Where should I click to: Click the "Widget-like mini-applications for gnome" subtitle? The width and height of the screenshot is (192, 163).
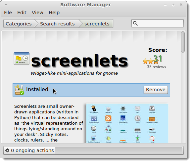[x=74, y=73]
